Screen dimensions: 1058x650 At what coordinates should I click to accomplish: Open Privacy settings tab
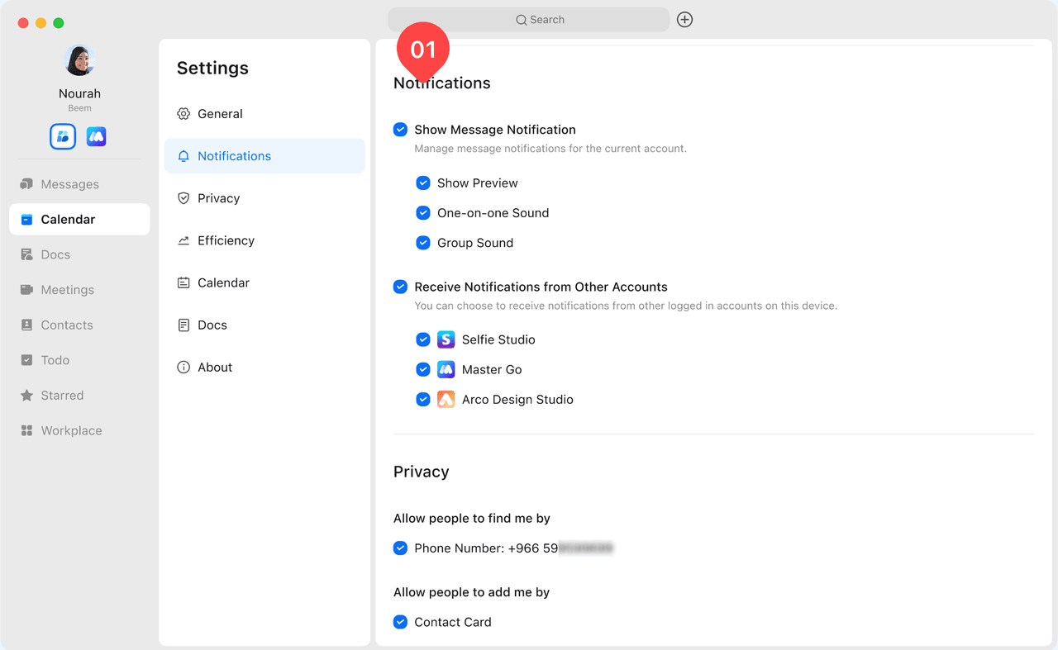point(218,198)
